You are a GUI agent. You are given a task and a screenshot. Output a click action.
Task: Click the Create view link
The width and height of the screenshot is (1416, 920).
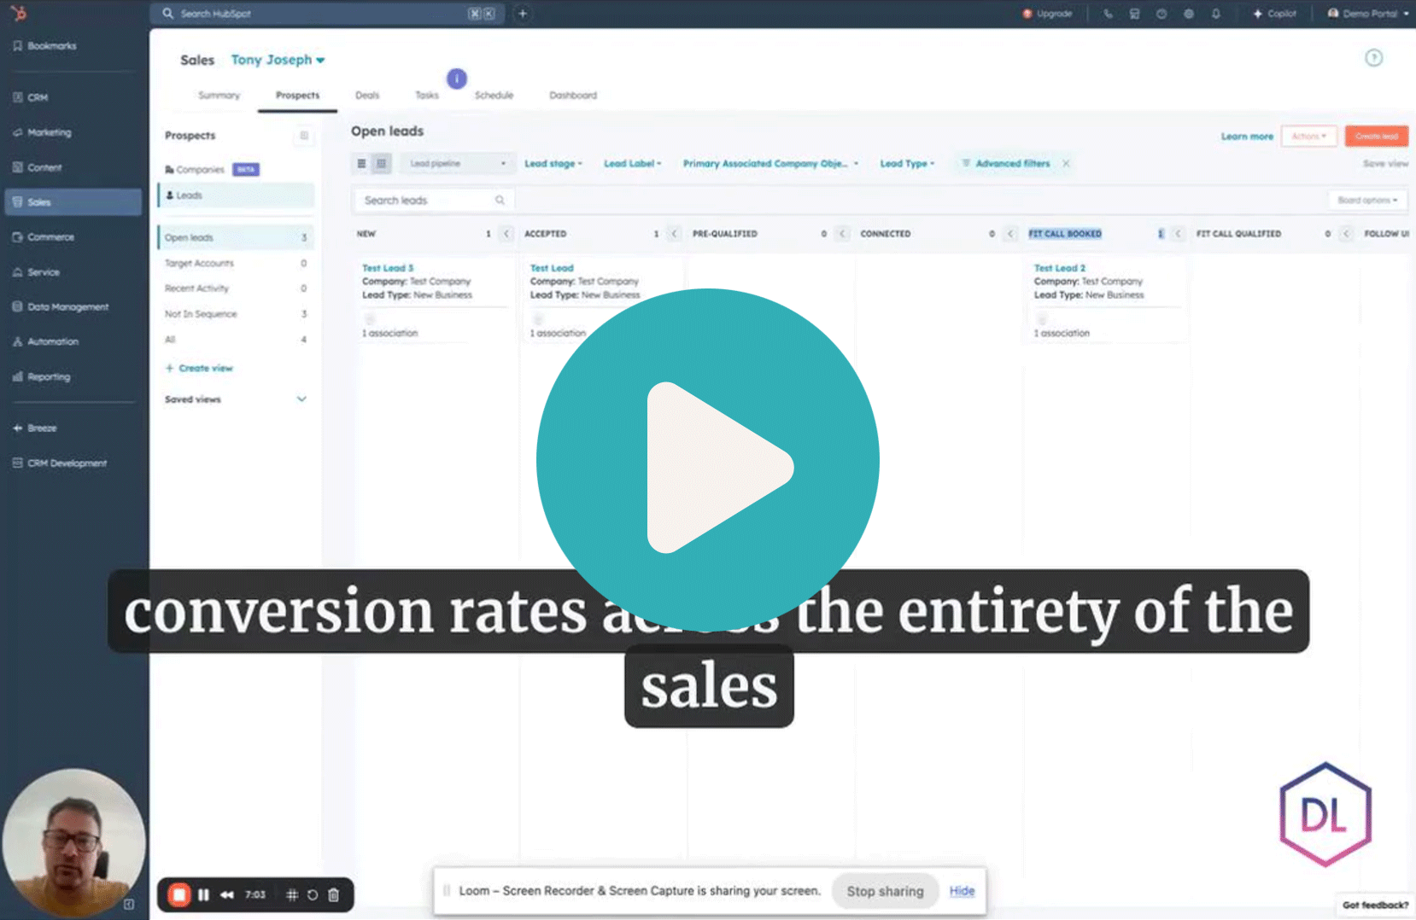(x=199, y=368)
